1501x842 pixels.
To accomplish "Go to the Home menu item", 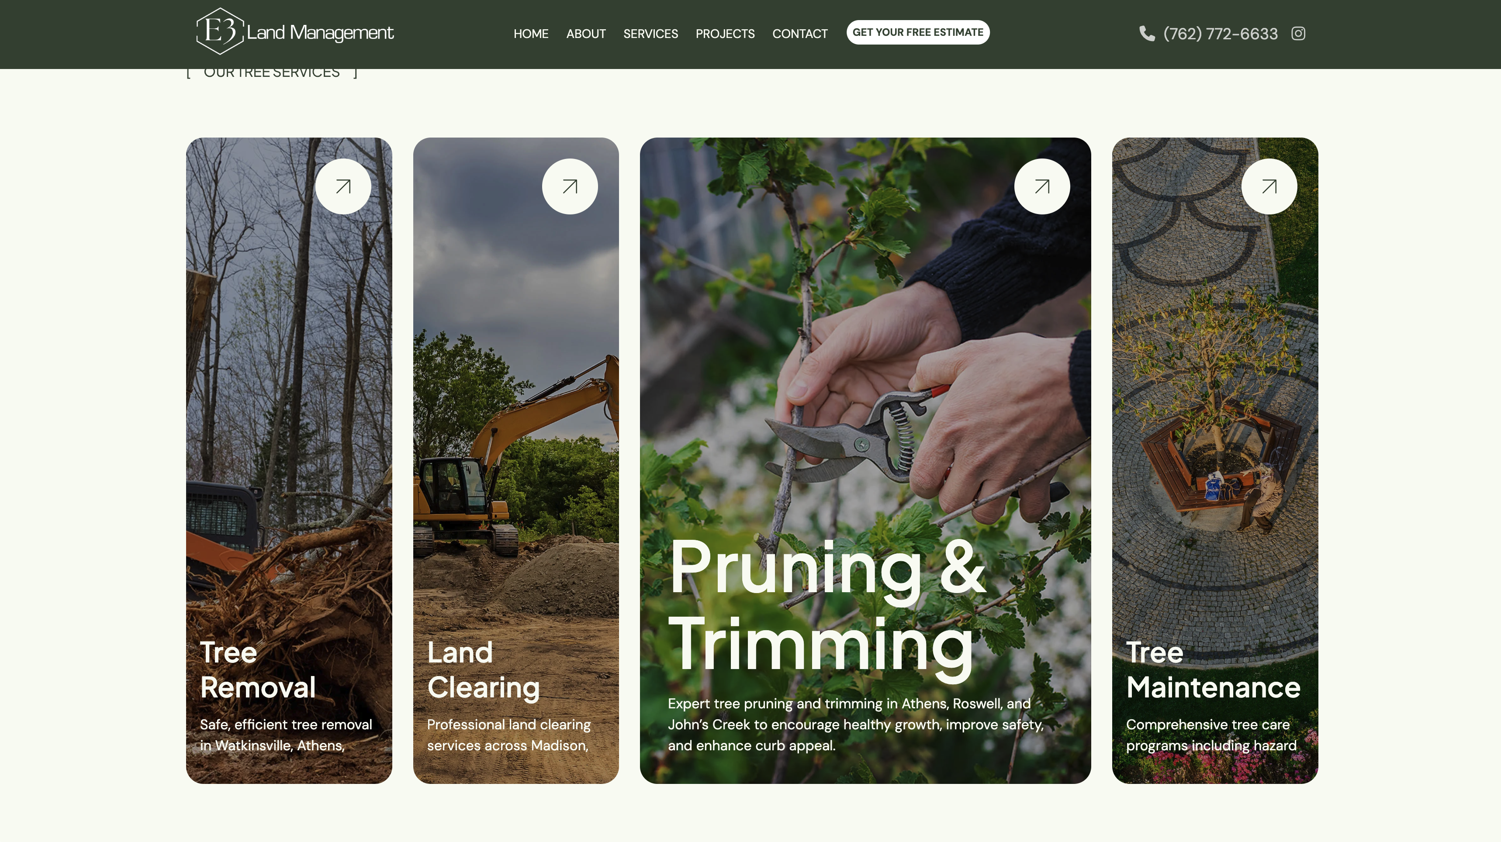I will pos(531,34).
